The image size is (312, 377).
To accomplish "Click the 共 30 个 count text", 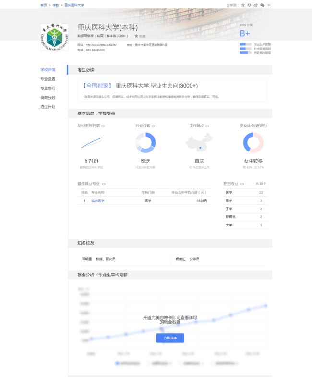I will point(261,184).
